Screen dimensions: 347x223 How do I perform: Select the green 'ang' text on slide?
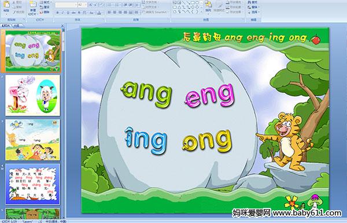tap(146, 94)
